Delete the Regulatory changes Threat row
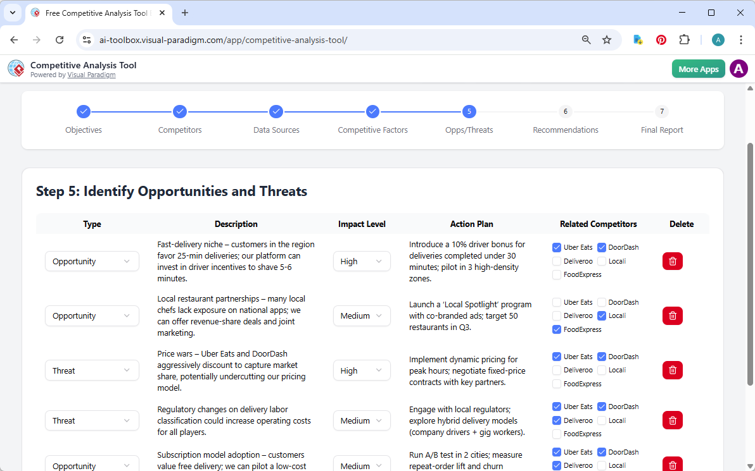 [x=672, y=420]
